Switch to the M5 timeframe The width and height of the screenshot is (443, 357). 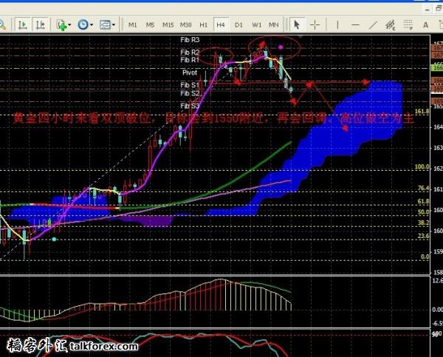[150, 25]
